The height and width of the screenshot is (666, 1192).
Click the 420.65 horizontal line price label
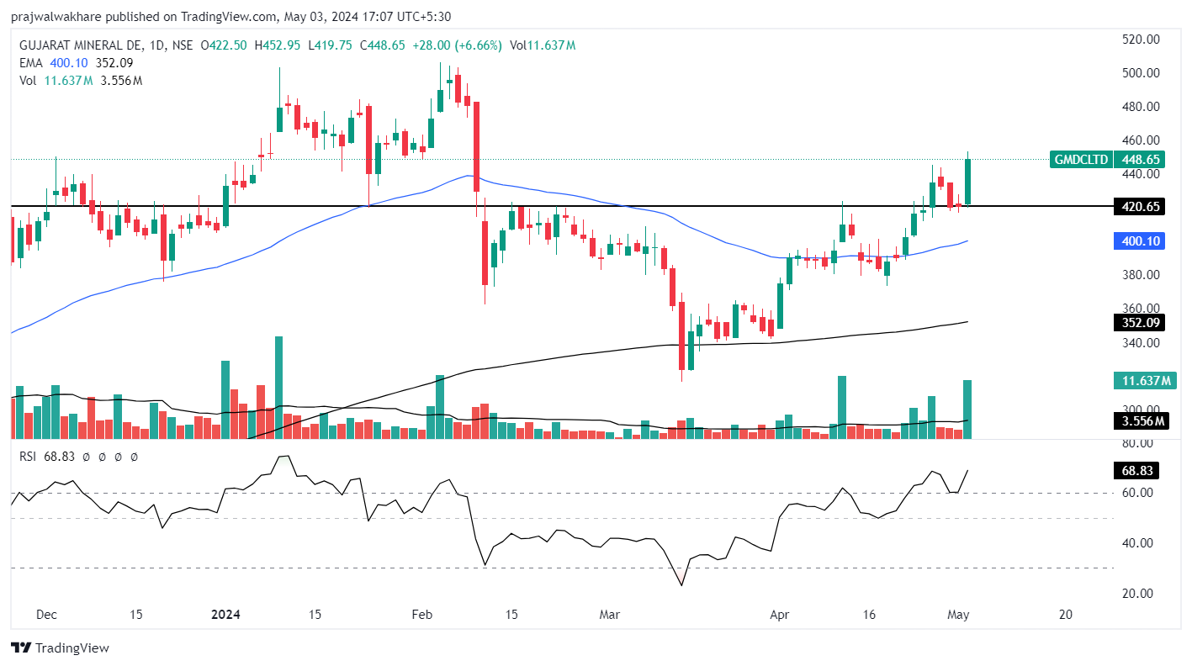(1140, 206)
